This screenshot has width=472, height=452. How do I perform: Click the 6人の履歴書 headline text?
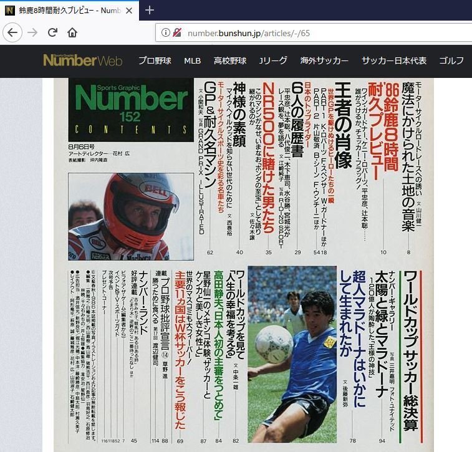tap(297, 120)
